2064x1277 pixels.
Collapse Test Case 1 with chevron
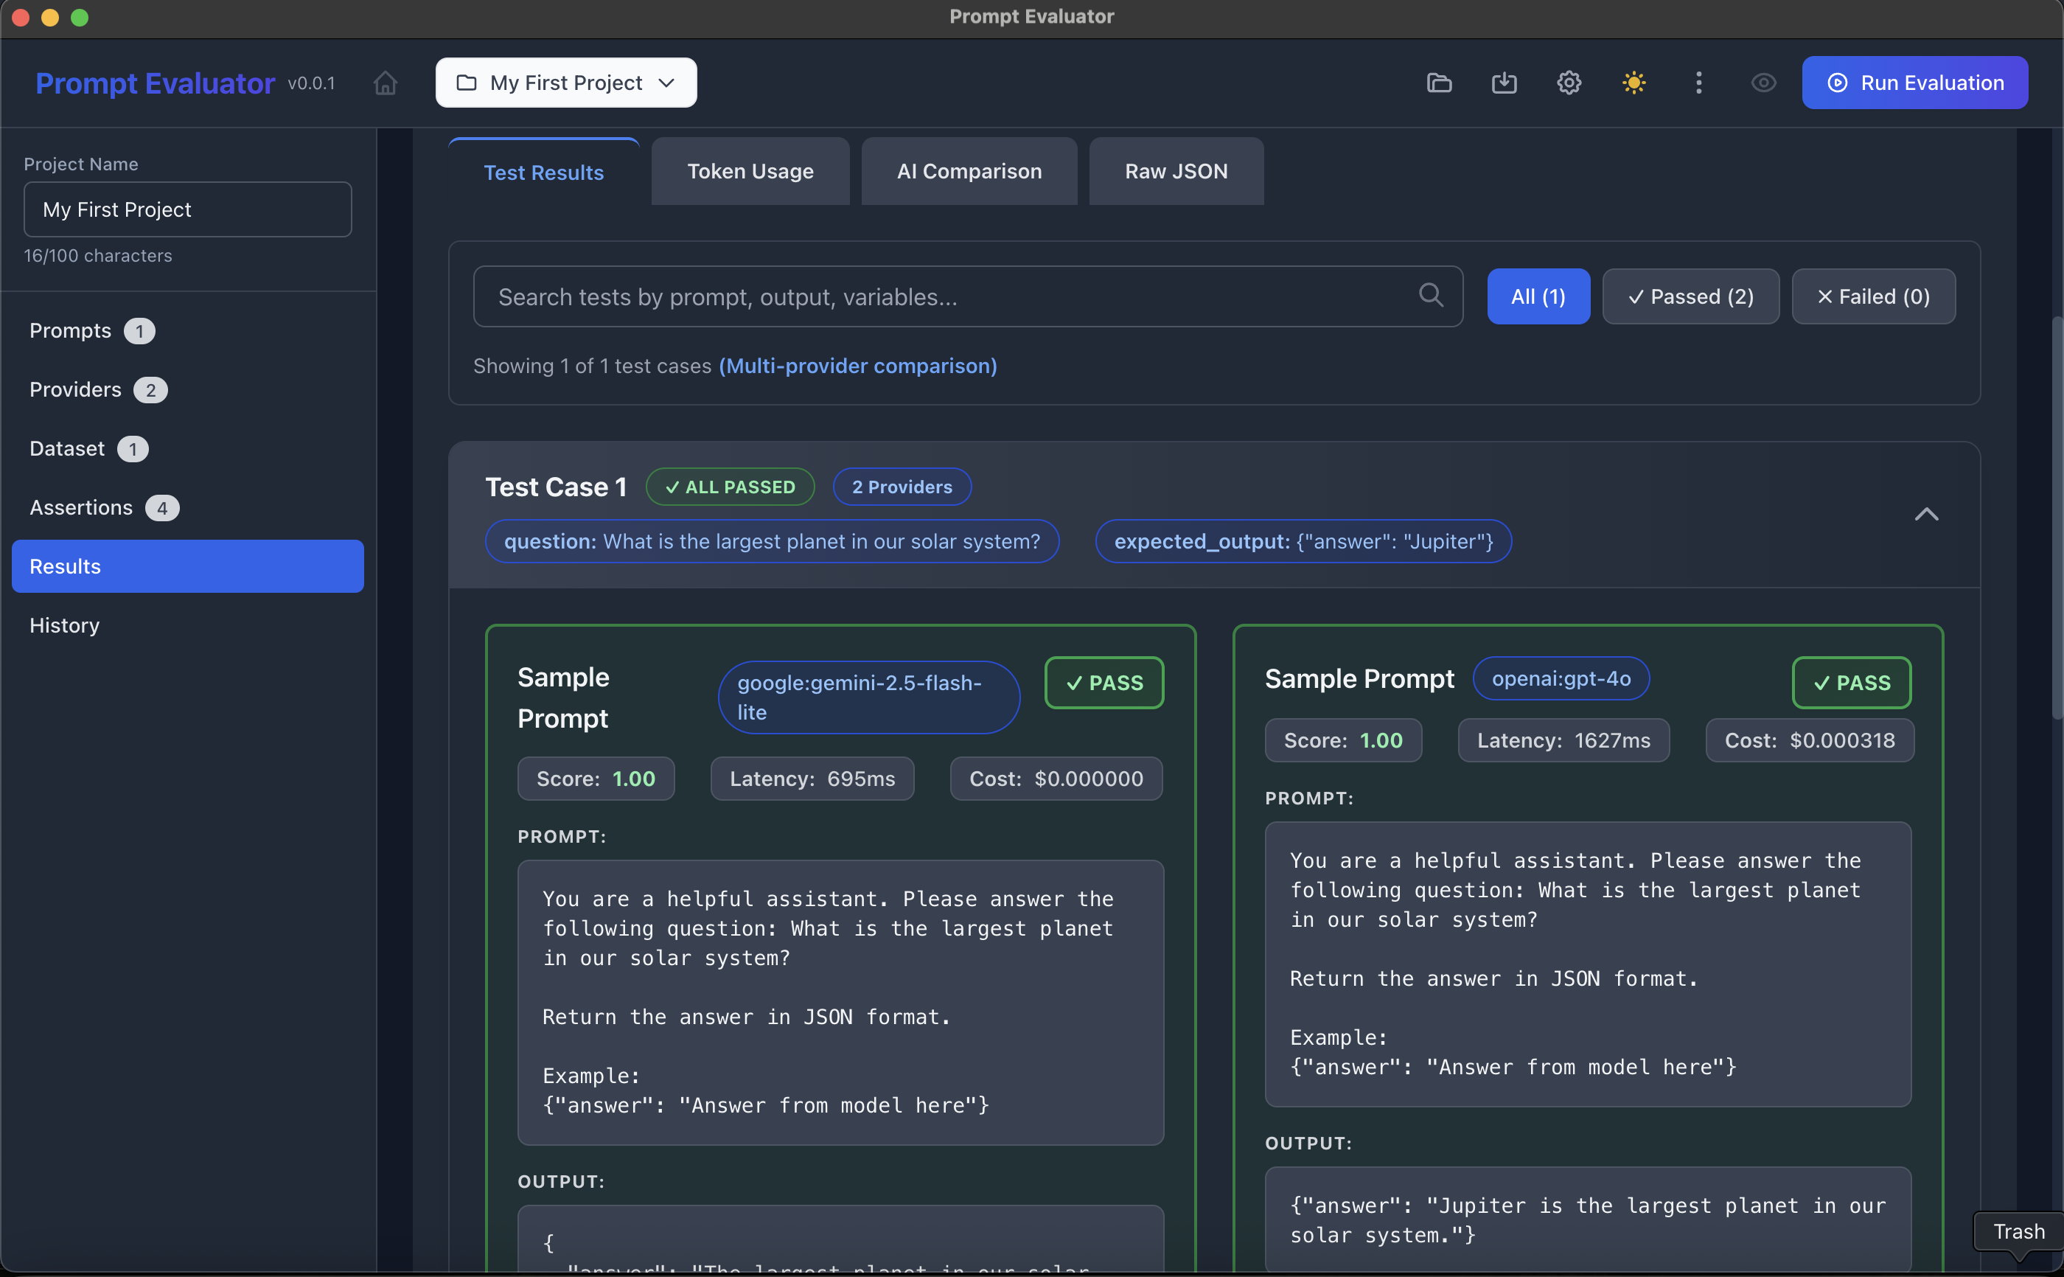click(1925, 515)
